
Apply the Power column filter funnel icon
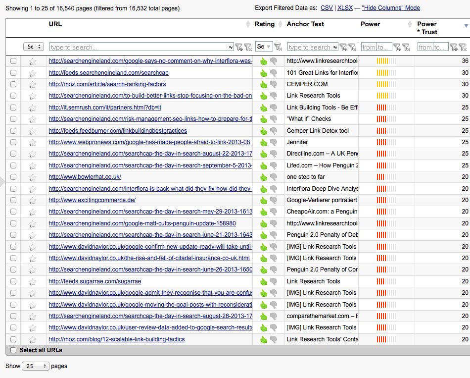tap(397, 47)
